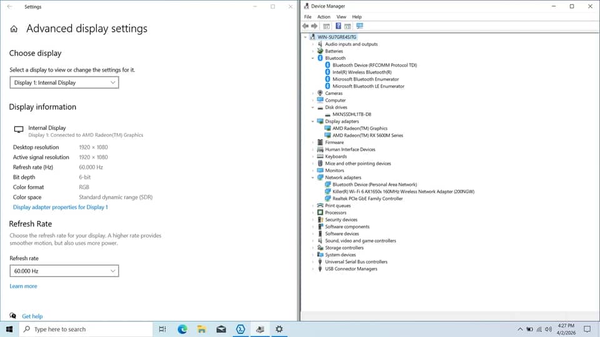This screenshot has width=600, height=337.
Task: Expand the Batteries category
Action: pos(313,51)
